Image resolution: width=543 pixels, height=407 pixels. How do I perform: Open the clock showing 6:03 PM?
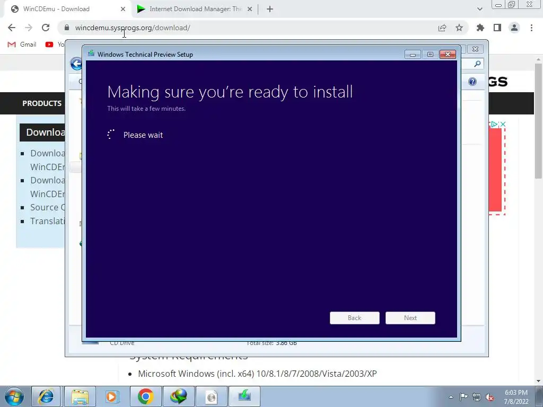[516, 397]
